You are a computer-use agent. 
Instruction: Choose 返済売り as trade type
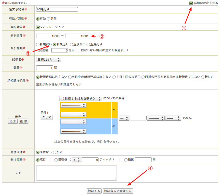pos(88,44)
